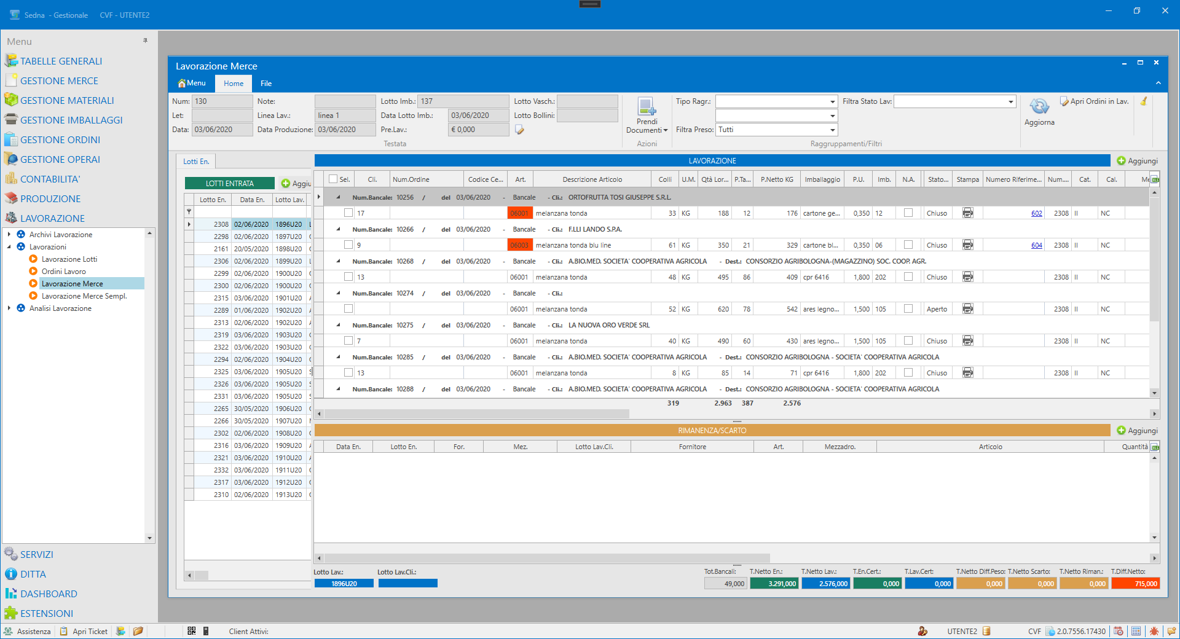The image size is (1180, 639).
Task: Toggle N.A. checkbox in F.LLI LANDO row
Action: pos(908,245)
